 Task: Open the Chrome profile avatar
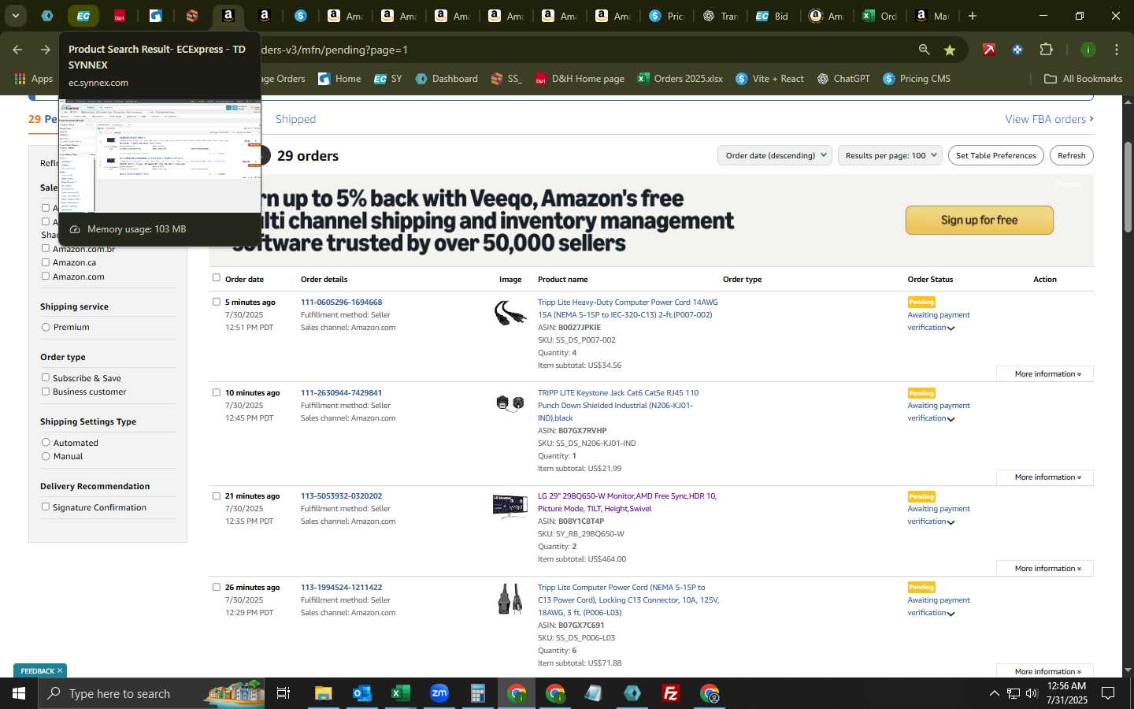click(1088, 50)
